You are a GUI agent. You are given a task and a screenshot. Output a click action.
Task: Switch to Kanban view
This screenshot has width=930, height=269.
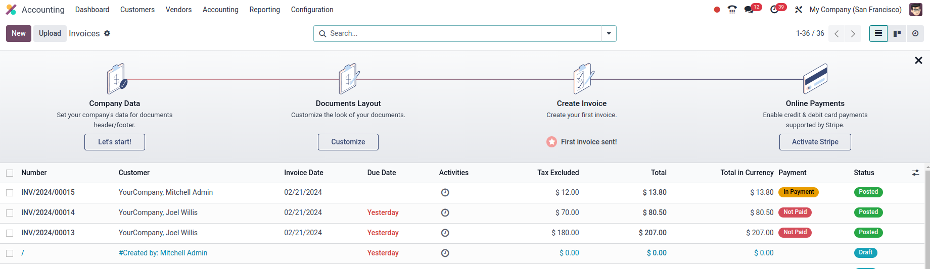[x=897, y=33]
